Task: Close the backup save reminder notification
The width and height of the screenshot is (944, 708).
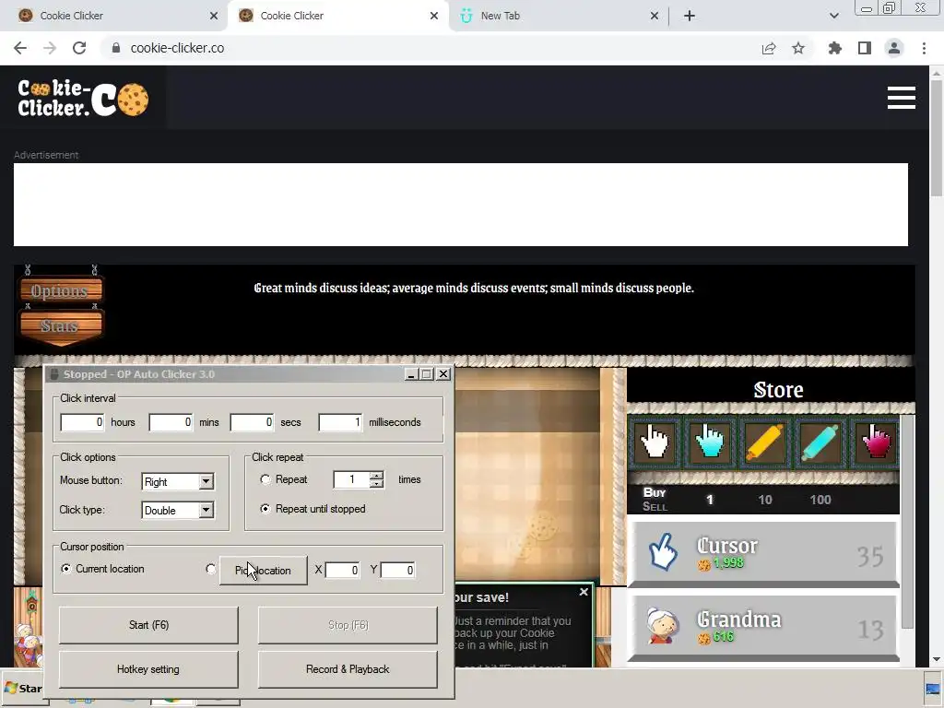Action: coord(584,592)
